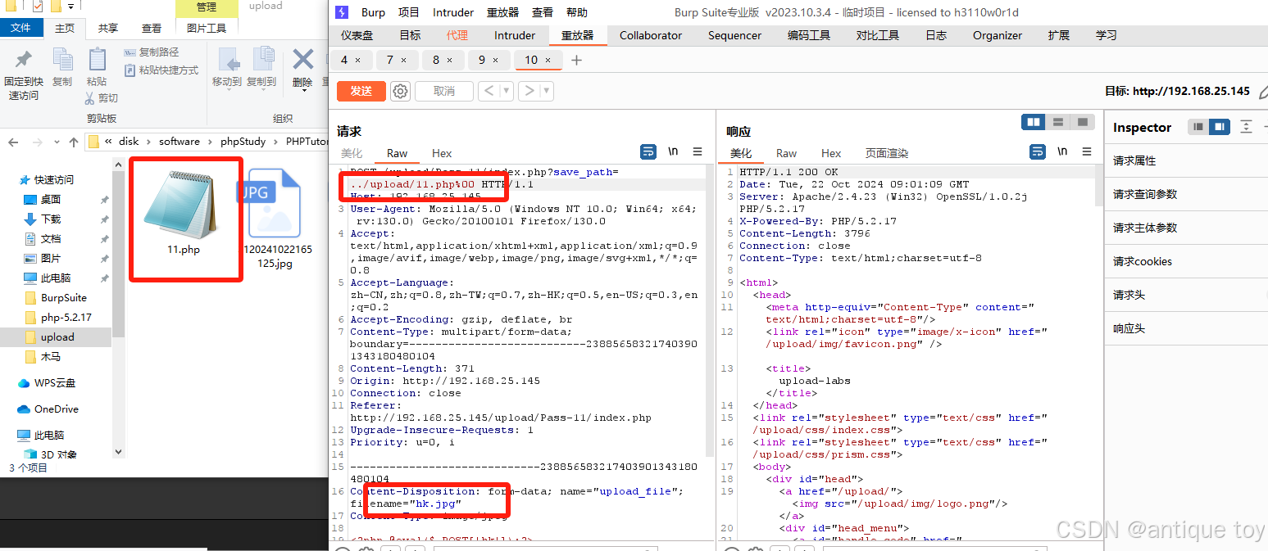Open the Sequencer tab
Screen dimensions: 1268x551
click(734, 35)
